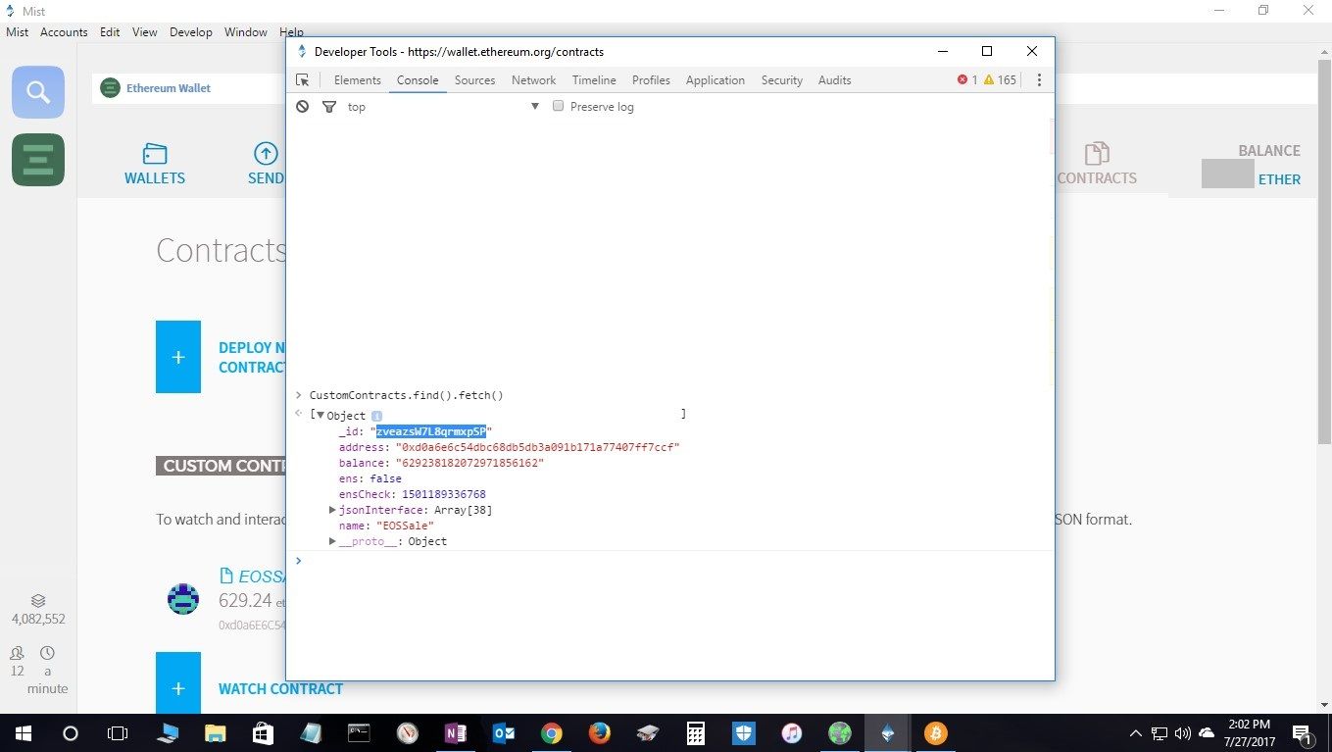Open the Application tab
The width and height of the screenshot is (1332, 752).
click(715, 80)
